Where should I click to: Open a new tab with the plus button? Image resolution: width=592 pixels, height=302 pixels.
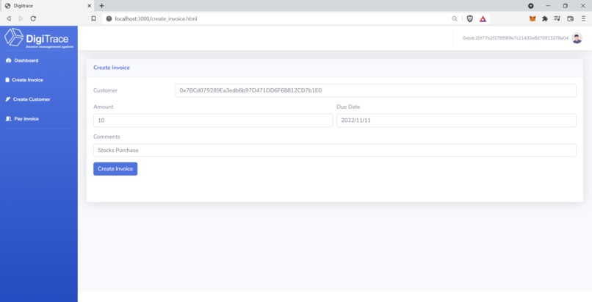click(101, 6)
